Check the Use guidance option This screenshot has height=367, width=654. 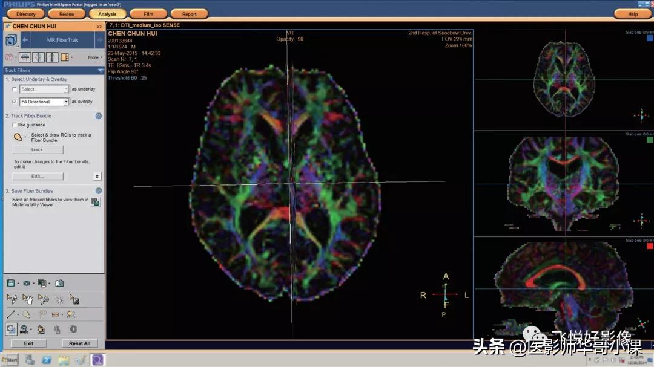15,125
